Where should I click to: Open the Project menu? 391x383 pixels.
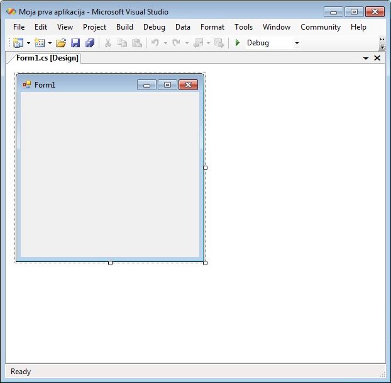coord(94,27)
